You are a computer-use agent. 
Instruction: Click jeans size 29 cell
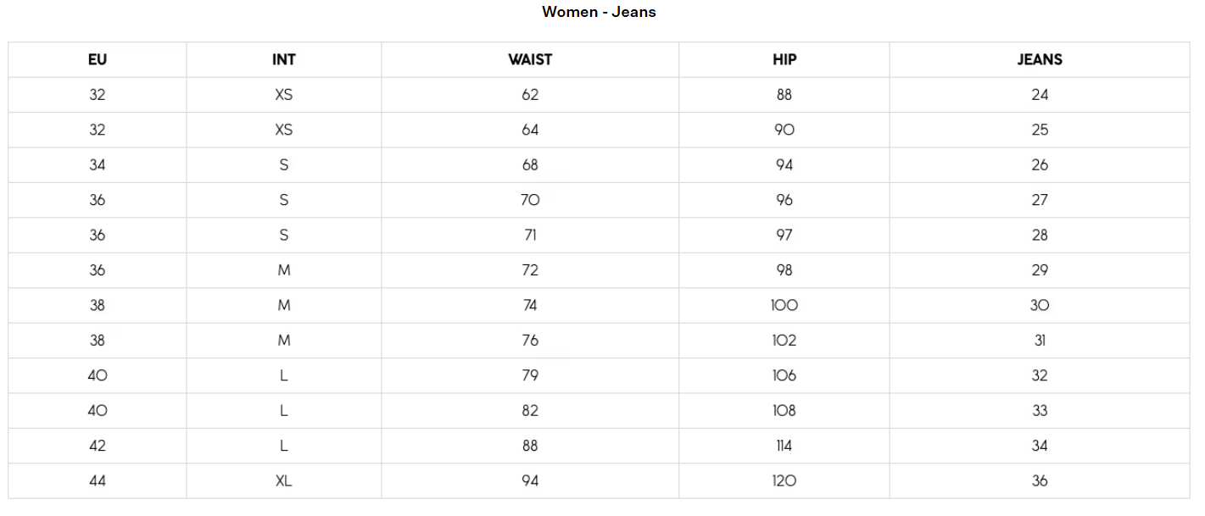pyautogui.click(x=1040, y=270)
